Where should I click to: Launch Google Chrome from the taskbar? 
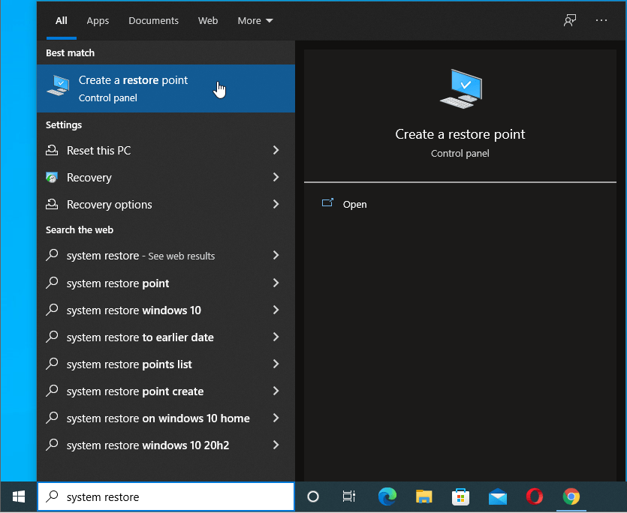point(571,496)
